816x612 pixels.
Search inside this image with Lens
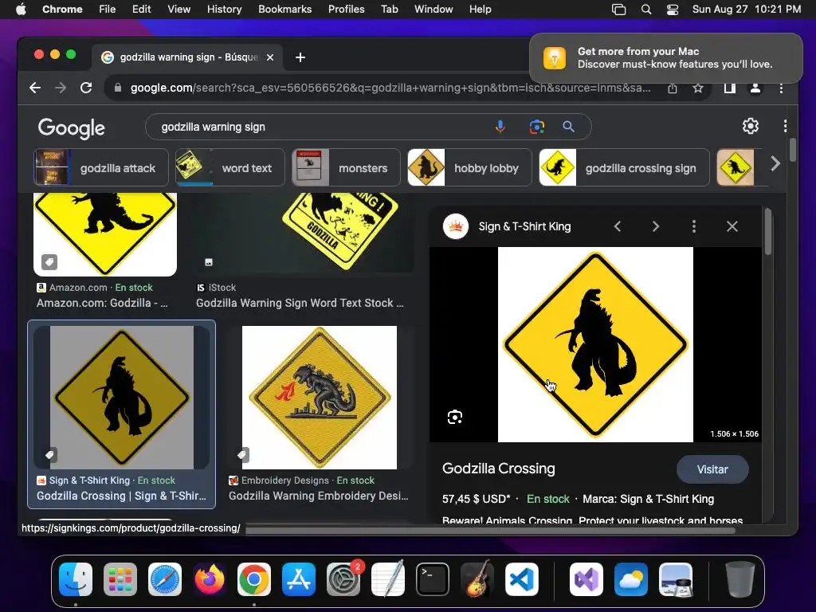tap(455, 417)
